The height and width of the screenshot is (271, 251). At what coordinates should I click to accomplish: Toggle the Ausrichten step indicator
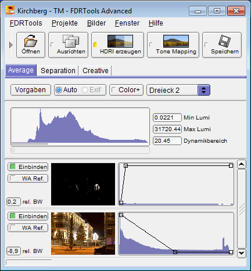(52, 45)
